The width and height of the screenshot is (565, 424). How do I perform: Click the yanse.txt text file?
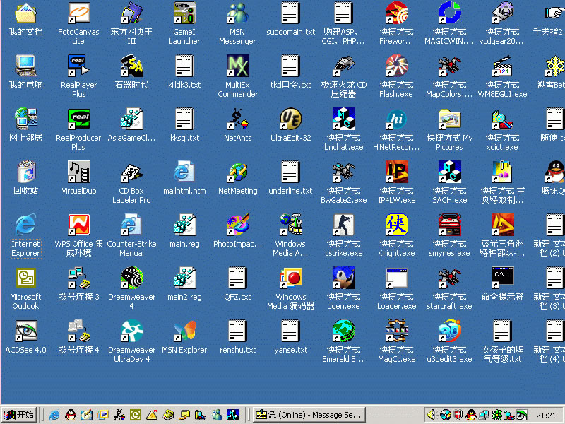290,331
